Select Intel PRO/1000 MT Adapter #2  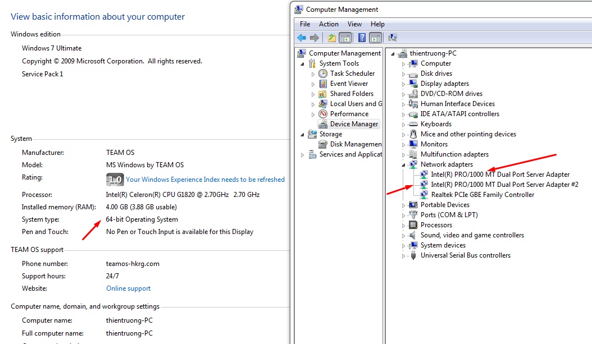[504, 185]
